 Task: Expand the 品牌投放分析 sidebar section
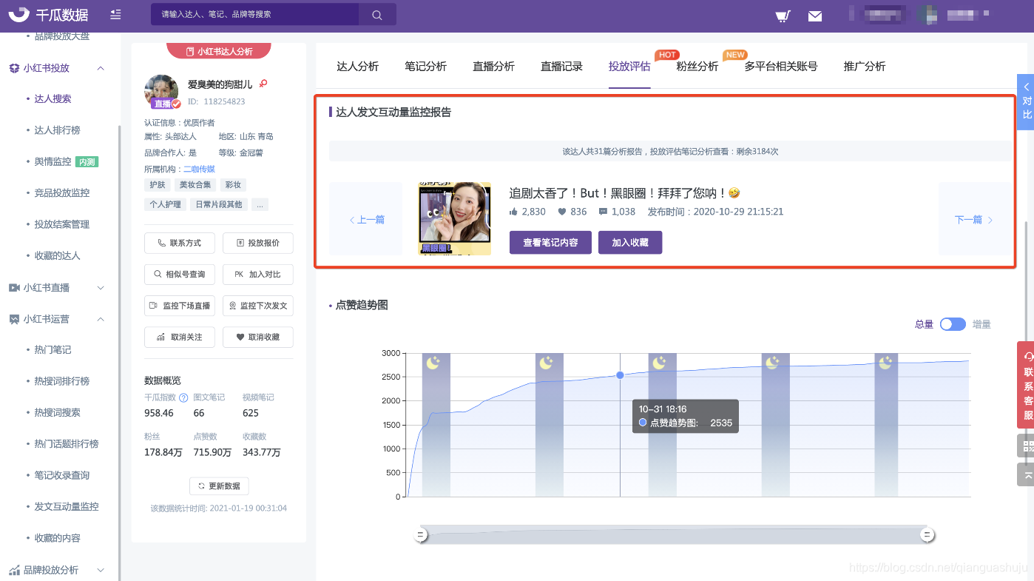pos(101,570)
